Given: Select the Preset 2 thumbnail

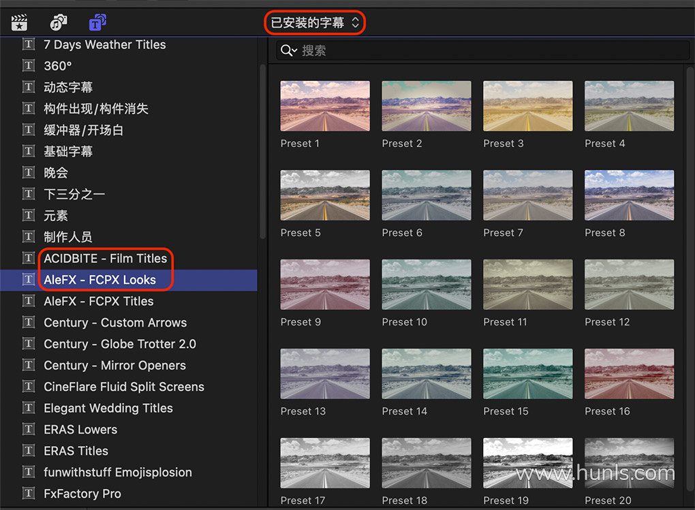Looking at the screenshot, I should [x=427, y=106].
